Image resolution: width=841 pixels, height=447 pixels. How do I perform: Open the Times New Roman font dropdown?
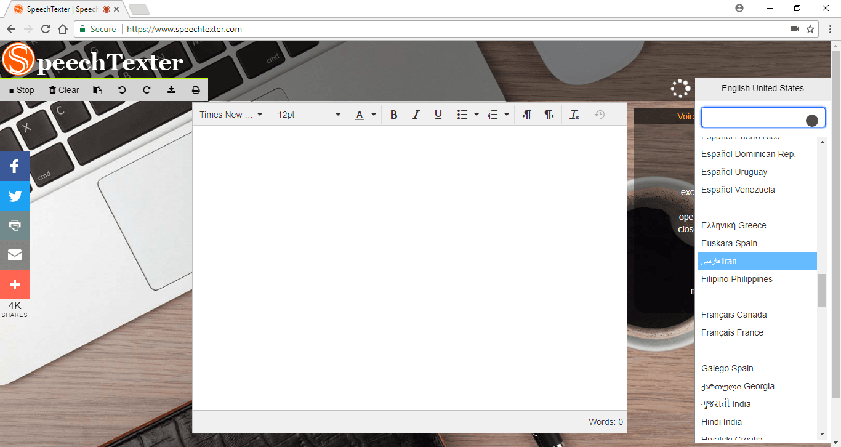click(231, 115)
